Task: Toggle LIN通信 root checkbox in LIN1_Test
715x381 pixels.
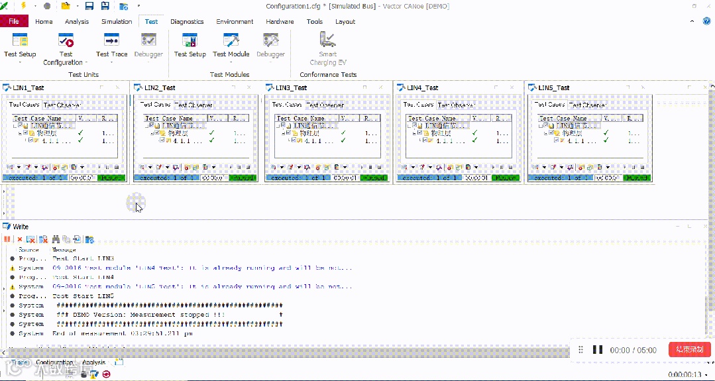Action: click(x=20, y=125)
